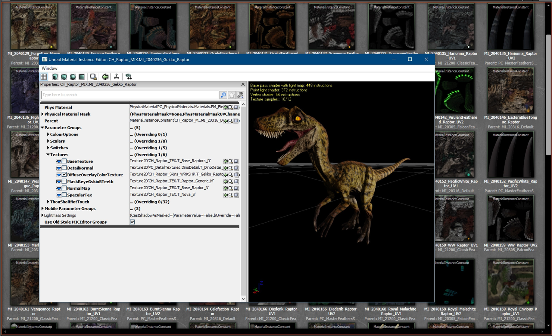Select MI_2040135_Harionna_Raptor_UV2 thumbnail in browser
The image size is (552, 336).
[x=511, y=27]
